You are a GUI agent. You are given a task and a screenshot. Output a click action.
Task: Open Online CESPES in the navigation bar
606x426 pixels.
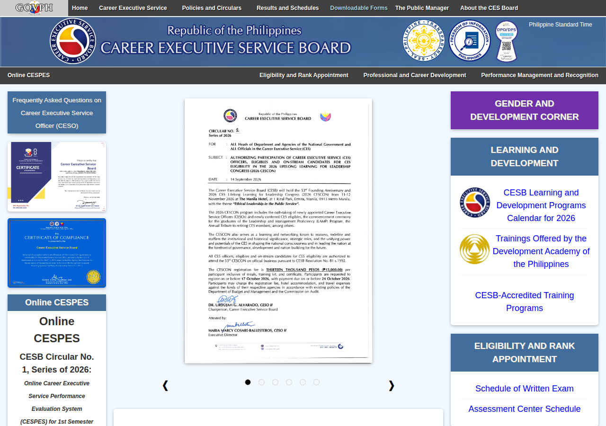tap(29, 75)
